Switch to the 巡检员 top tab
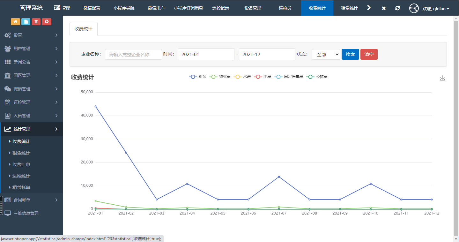 tap(285, 8)
